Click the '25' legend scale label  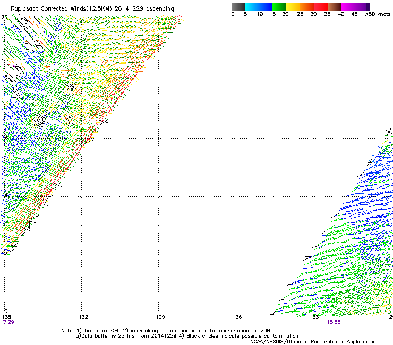(300, 14)
